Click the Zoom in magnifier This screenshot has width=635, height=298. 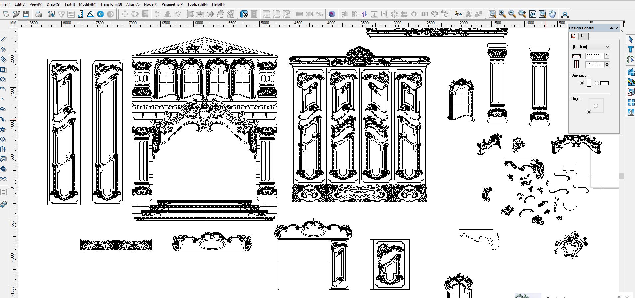click(x=502, y=14)
